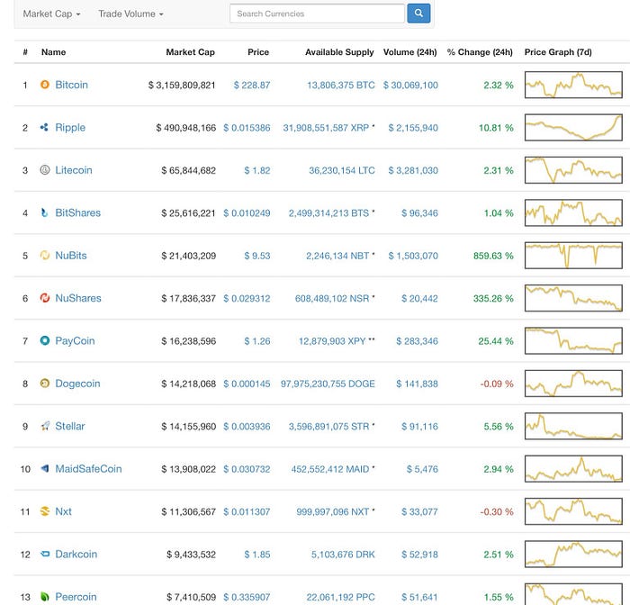Screen dimensions: 630x605
Task: Open the Trade Volume dropdown
Action: point(130,14)
